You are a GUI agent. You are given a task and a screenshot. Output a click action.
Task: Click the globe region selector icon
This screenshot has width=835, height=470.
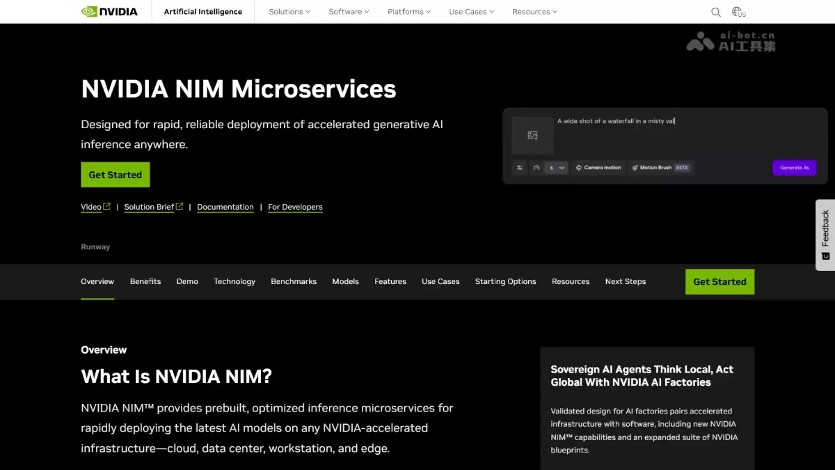click(738, 12)
